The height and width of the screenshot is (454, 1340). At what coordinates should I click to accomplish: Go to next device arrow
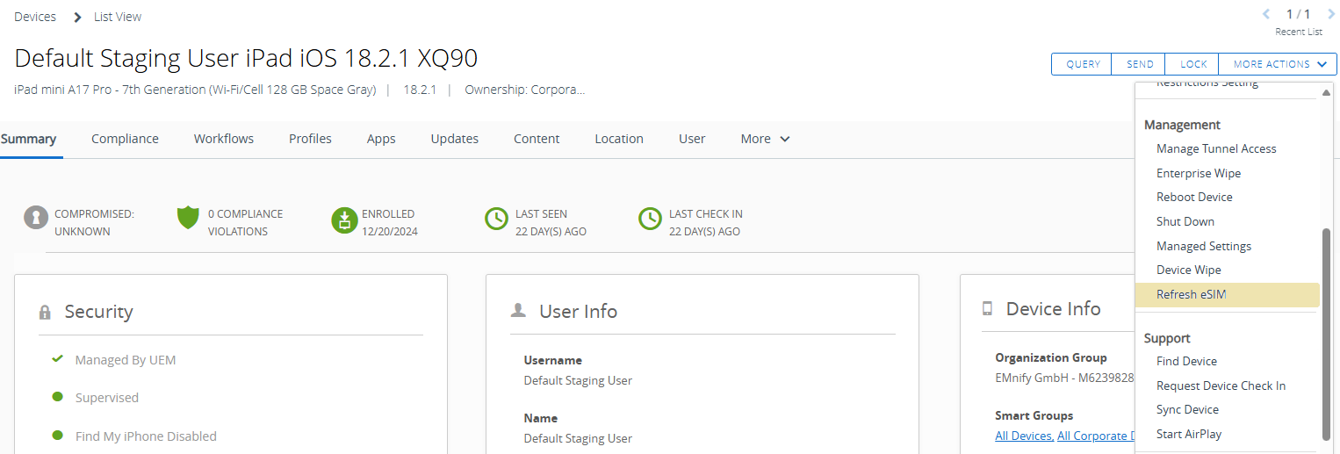click(1331, 14)
